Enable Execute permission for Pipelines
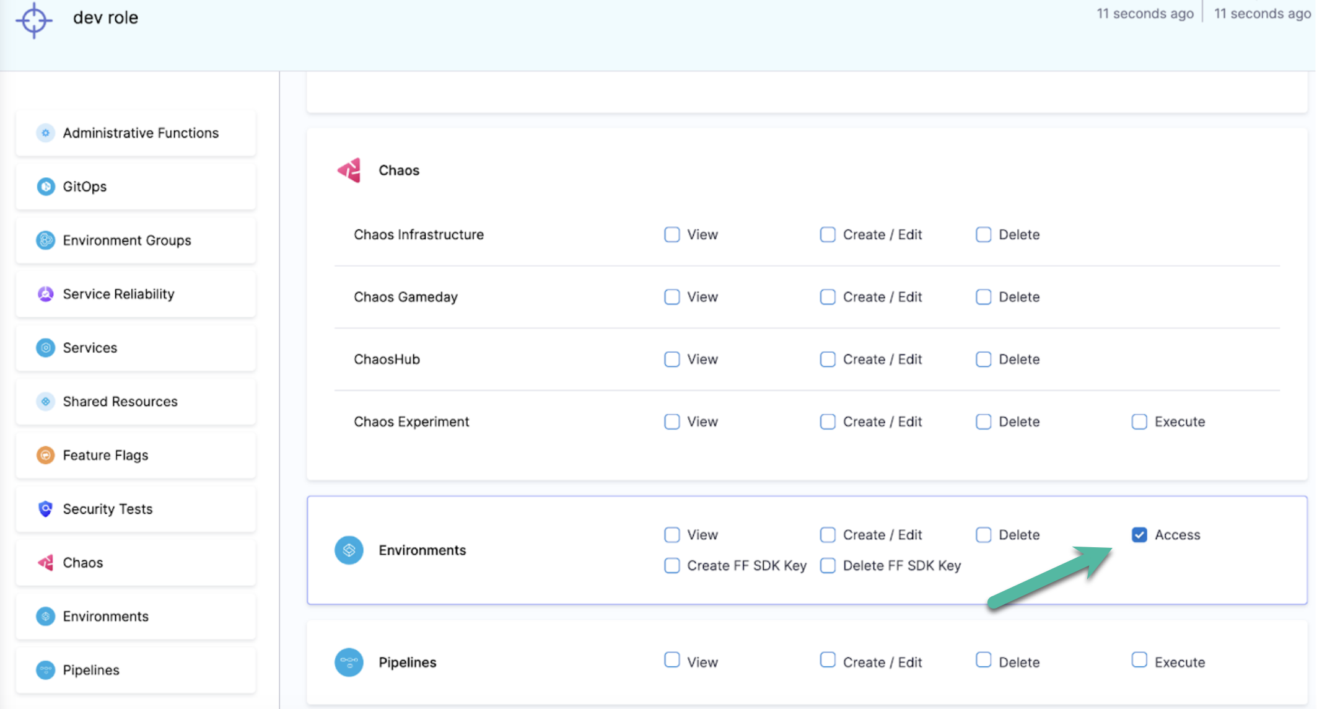This screenshot has width=1317, height=709. (1139, 661)
